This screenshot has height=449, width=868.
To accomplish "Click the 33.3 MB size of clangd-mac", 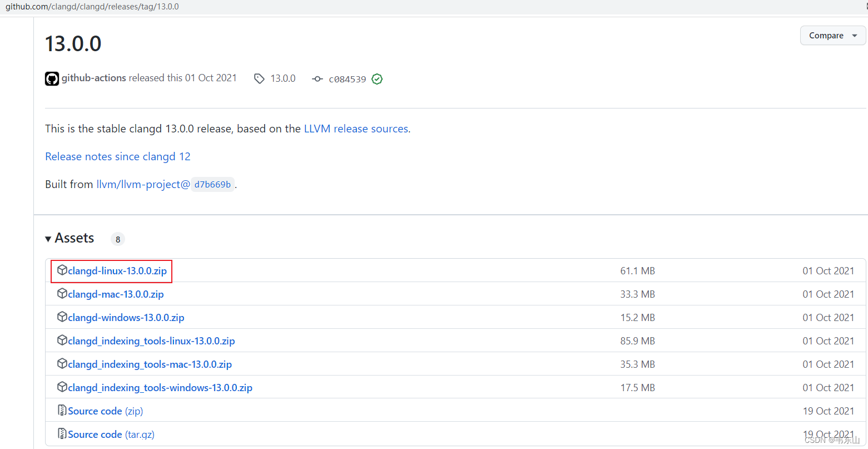I will click(638, 294).
